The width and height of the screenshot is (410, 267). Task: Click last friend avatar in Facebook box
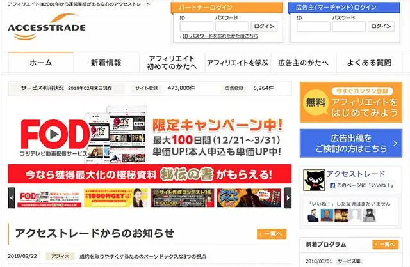[x=369, y=215]
